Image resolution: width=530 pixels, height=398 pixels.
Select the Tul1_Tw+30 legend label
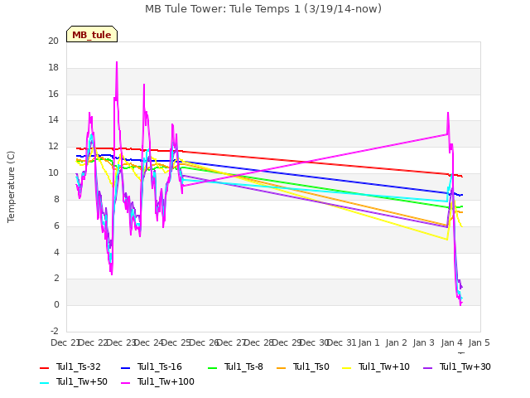[465, 366]
